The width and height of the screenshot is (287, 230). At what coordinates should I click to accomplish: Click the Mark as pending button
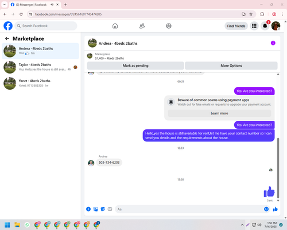[x=135, y=66]
